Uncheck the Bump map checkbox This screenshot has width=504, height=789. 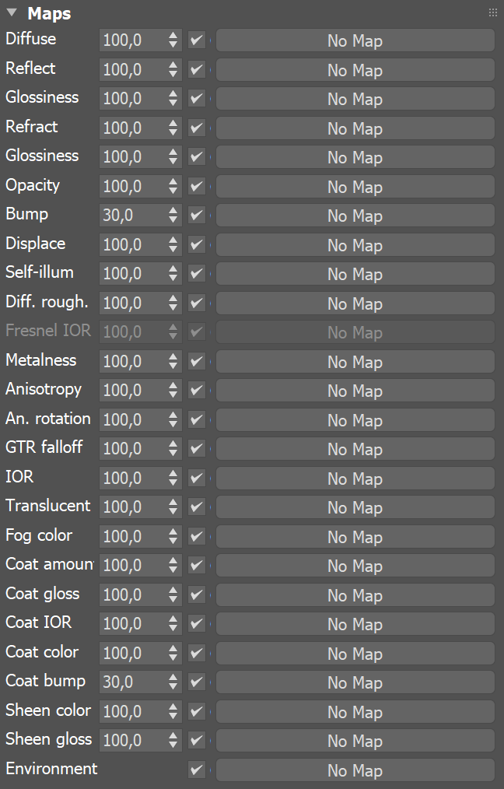click(x=197, y=216)
